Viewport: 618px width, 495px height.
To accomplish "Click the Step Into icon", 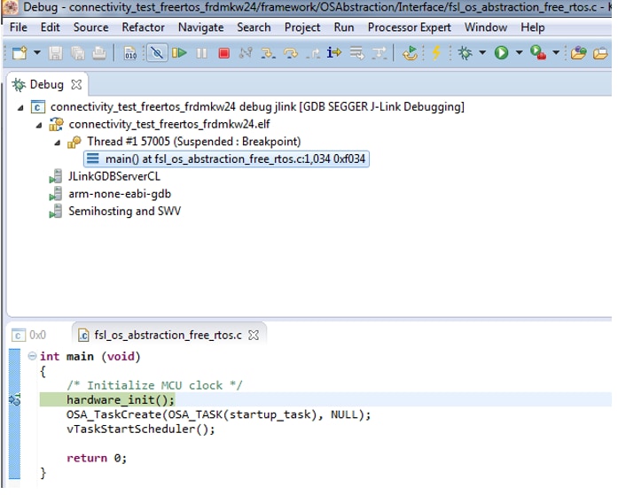I will (x=269, y=53).
